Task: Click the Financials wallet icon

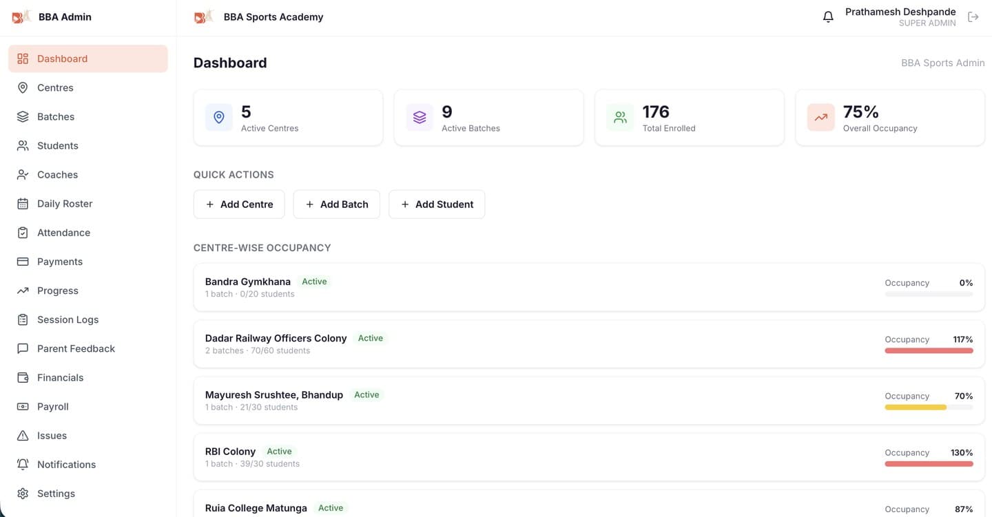Action: pyautogui.click(x=23, y=377)
